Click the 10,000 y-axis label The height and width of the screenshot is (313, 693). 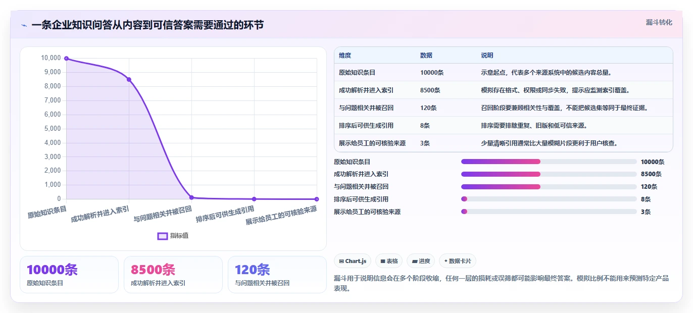click(51, 58)
